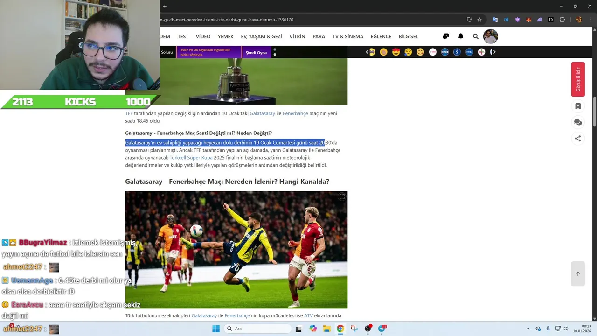Follow the ATV link in the last paragraph
The height and width of the screenshot is (336, 597).
(309, 316)
